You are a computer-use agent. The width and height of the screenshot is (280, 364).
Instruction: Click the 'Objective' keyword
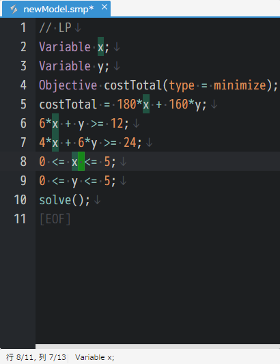point(68,85)
